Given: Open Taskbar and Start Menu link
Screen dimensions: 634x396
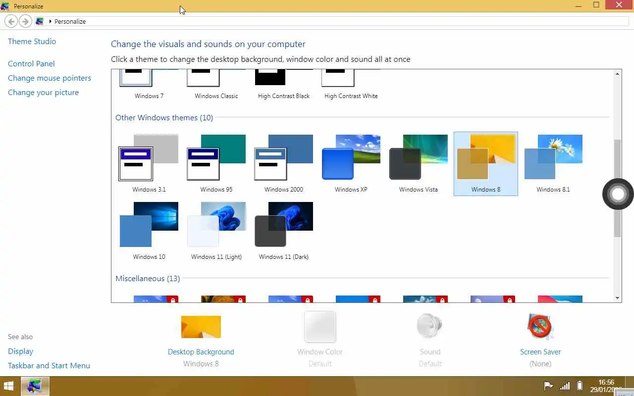Looking at the screenshot, I should pos(49,365).
